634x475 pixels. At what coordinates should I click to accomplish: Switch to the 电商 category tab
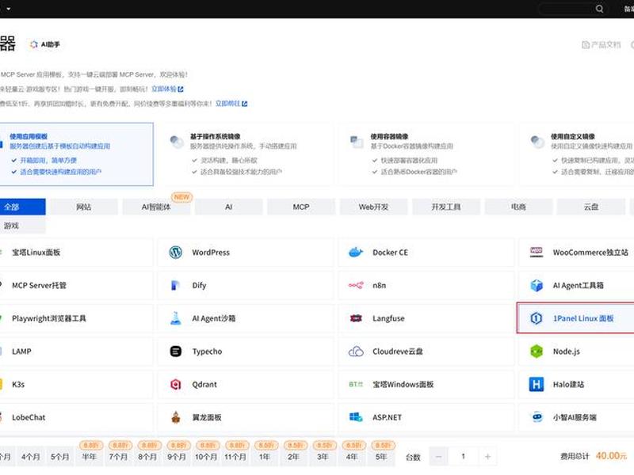click(x=518, y=207)
